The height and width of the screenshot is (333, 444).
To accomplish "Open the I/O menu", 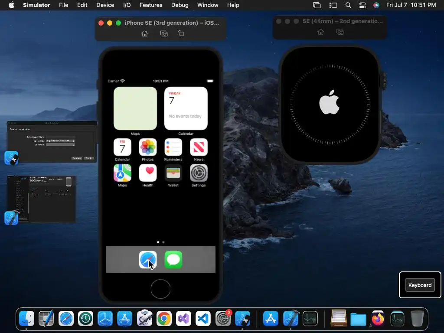I will pyautogui.click(x=127, y=5).
